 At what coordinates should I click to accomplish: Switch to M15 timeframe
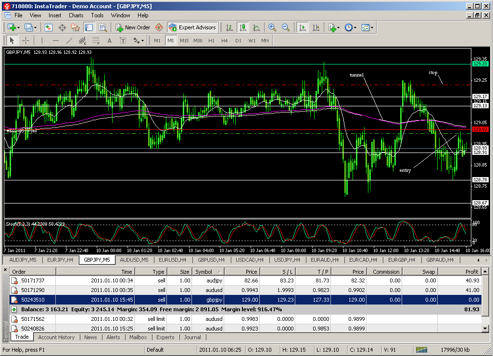184,40
